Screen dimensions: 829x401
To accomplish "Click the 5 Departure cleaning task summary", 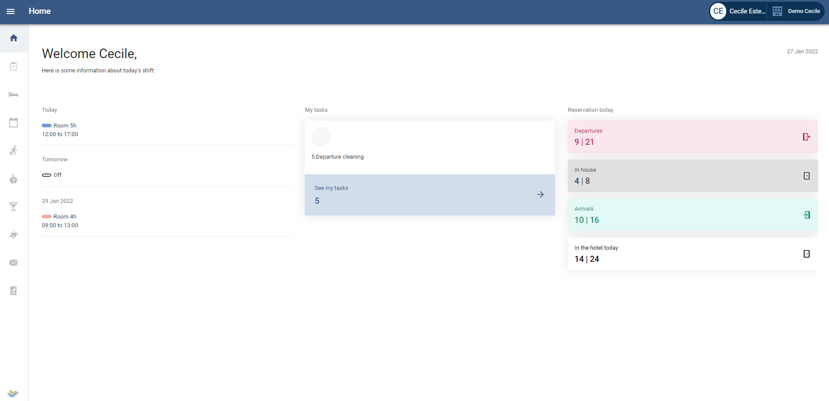I will pyautogui.click(x=337, y=156).
